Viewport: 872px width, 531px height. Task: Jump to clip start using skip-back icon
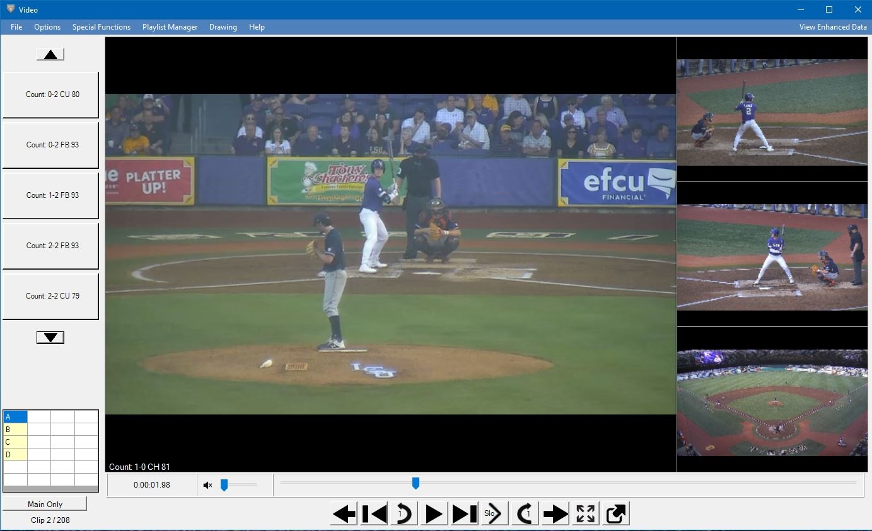coord(374,513)
